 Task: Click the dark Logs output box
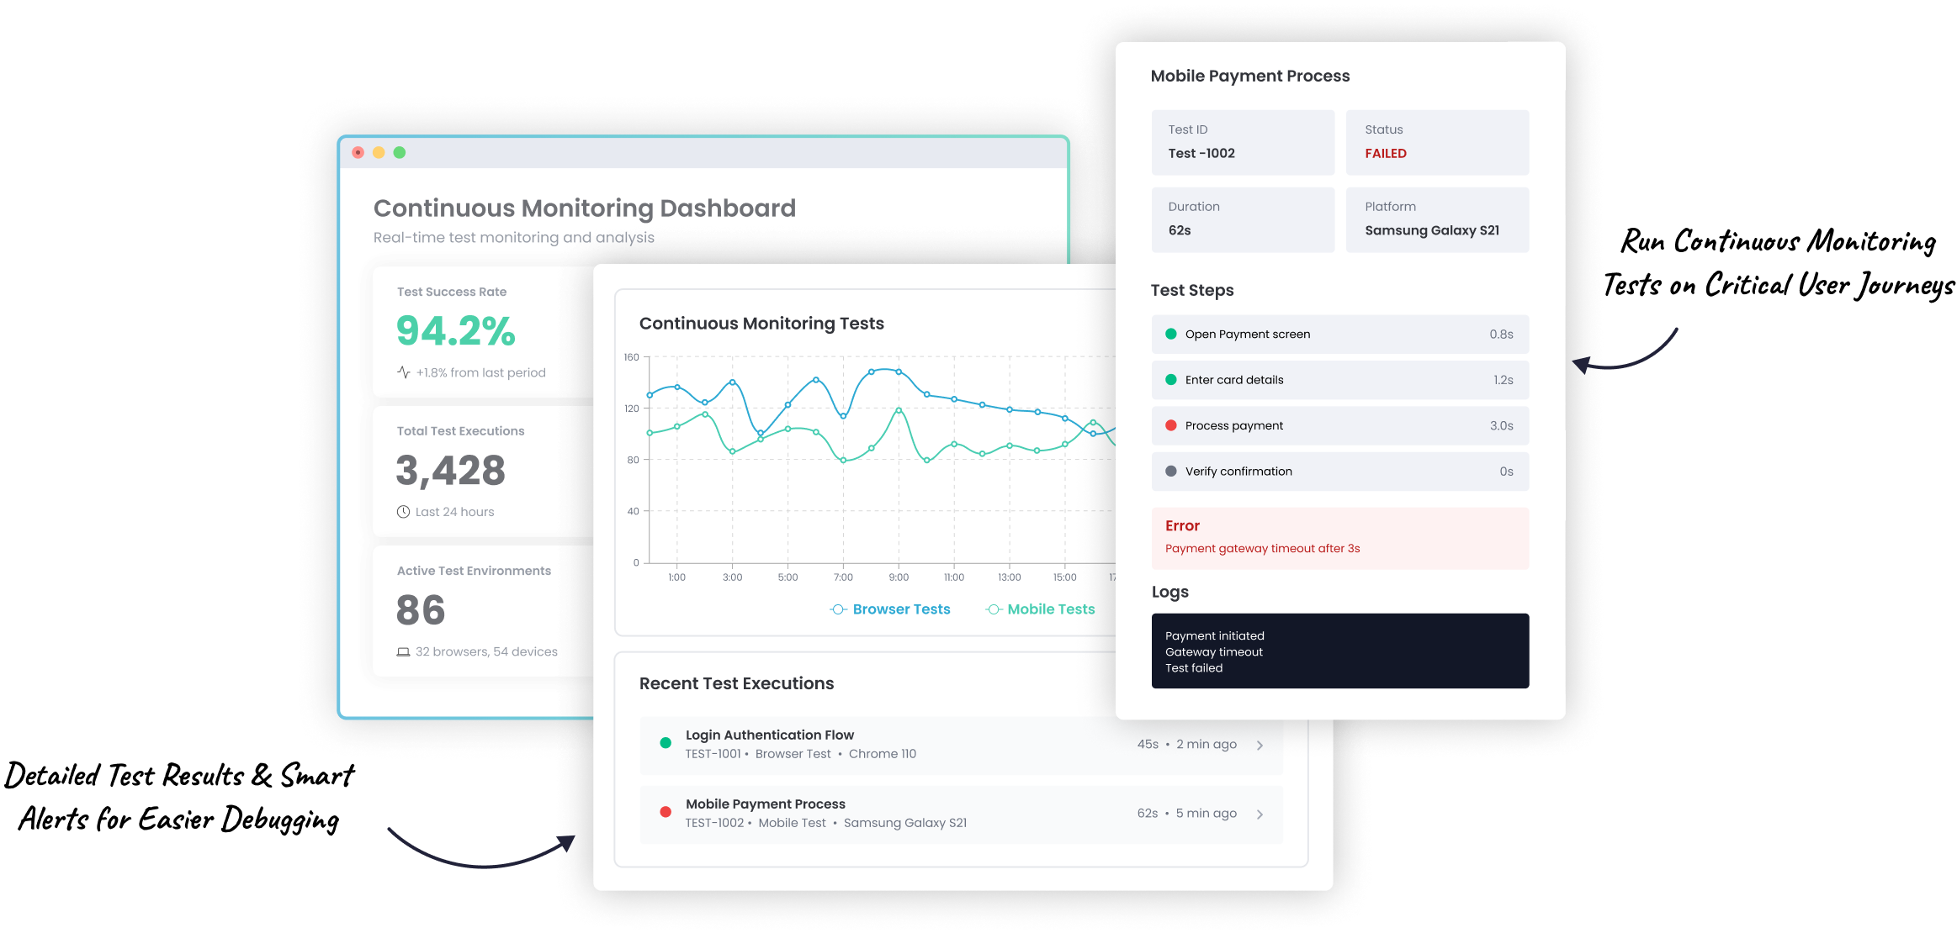pyautogui.click(x=1339, y=651)
